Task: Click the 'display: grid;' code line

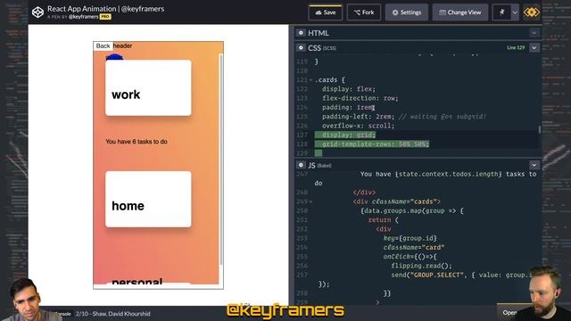Action: point(348,135)
